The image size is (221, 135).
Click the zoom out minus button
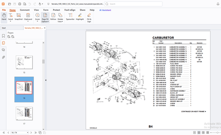point(211,133)
